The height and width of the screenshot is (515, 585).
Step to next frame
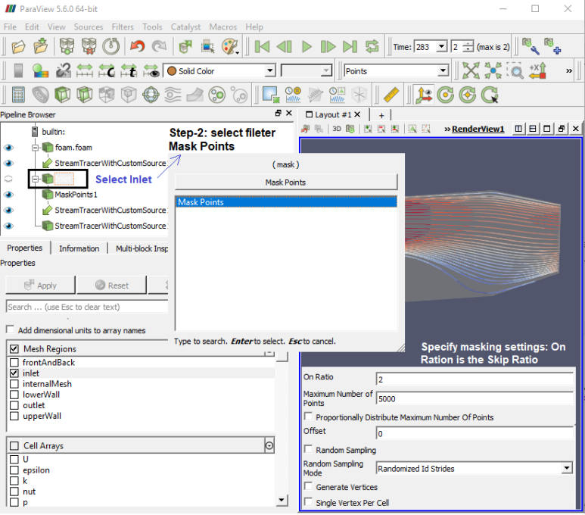pyautogui.click(x=328, y=47)
